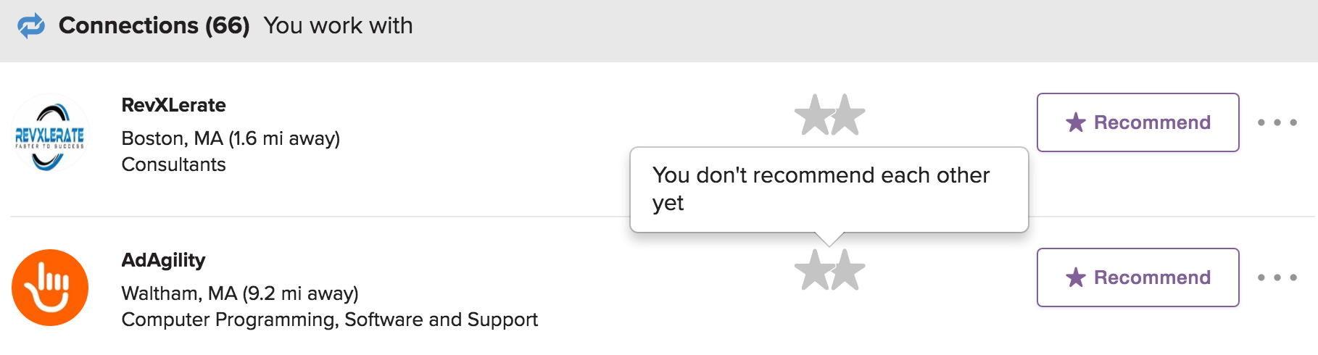The image size is (1318, 355).
Task: Click the orange AdAgility hand logo
Action: (x=50, y=288)
